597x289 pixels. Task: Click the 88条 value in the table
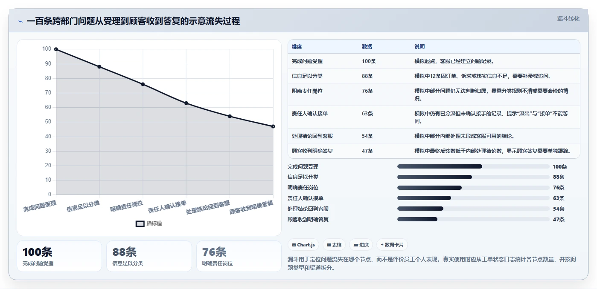(367, 76)
